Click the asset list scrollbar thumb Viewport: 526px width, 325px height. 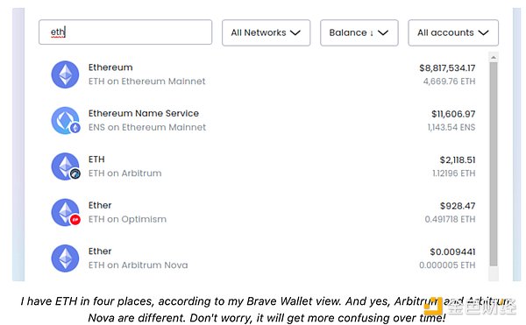click(x=494, y=164)
